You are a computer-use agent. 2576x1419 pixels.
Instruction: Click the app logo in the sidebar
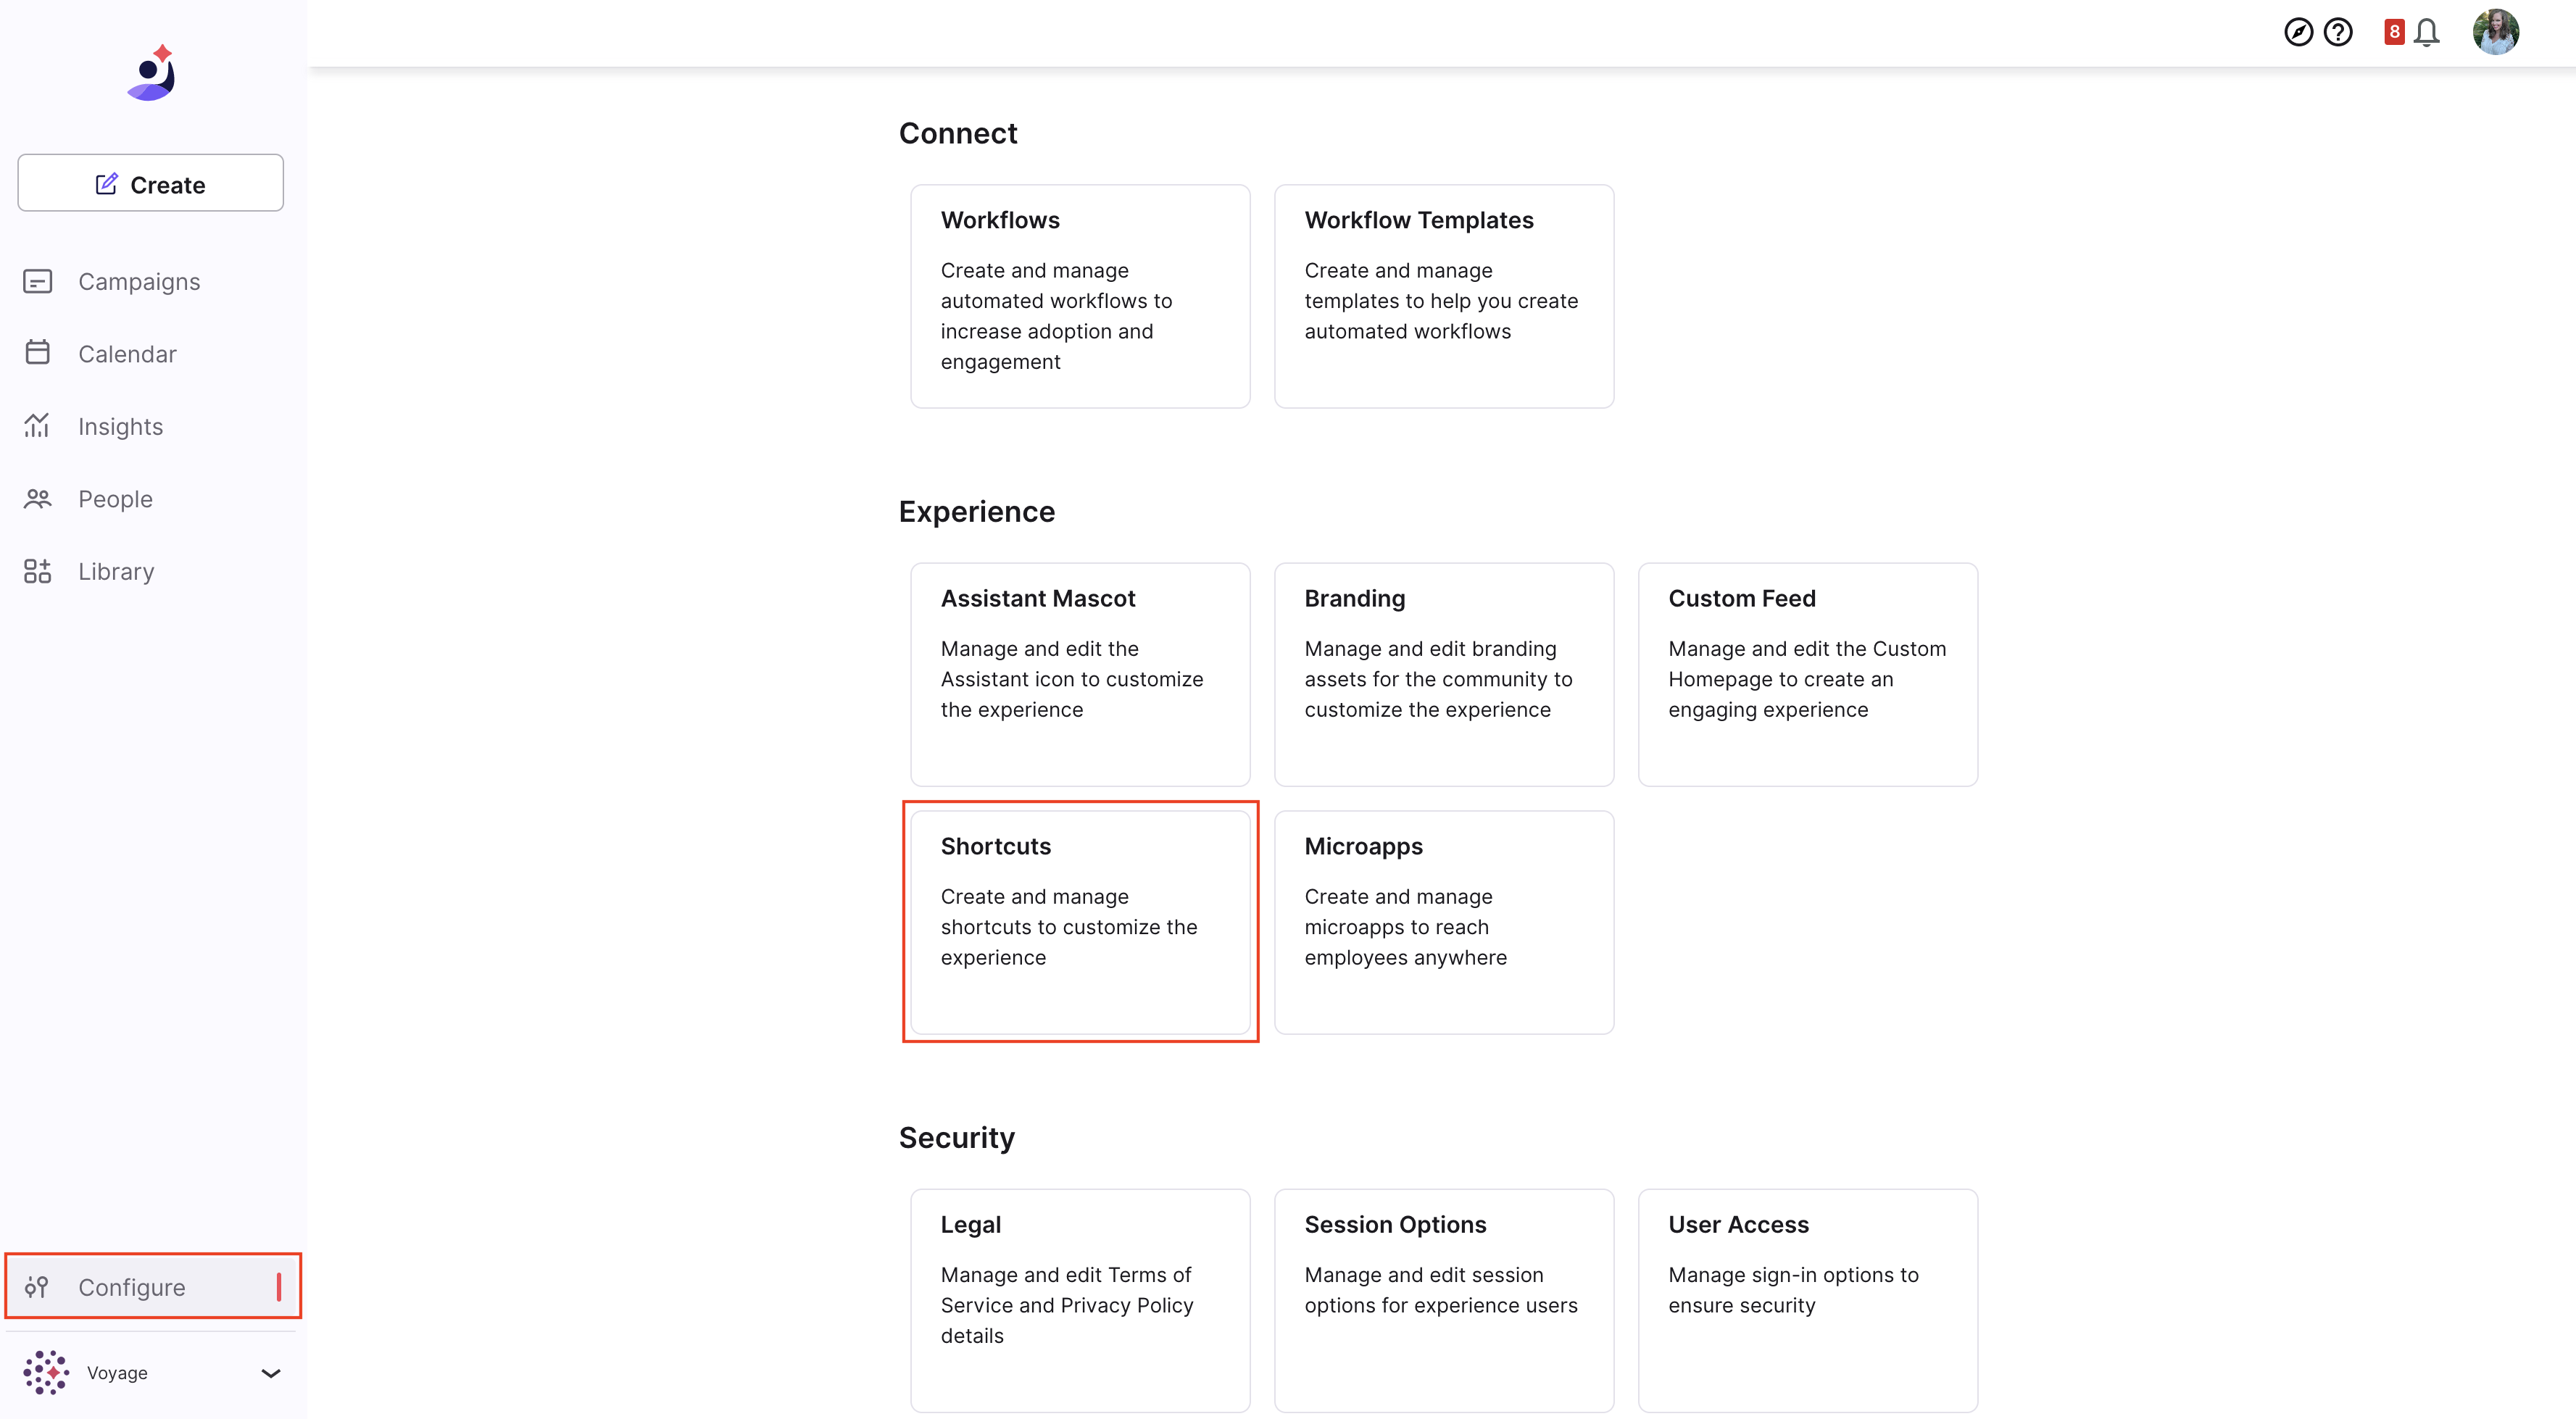152,72
